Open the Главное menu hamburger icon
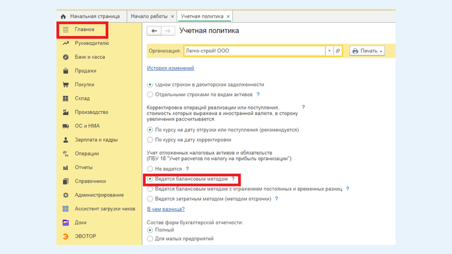This screenshot has width=452, height=254. pos(66,29)
